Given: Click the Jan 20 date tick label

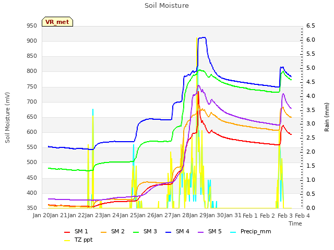Looking at the screenshot, I should pos(42,216).
